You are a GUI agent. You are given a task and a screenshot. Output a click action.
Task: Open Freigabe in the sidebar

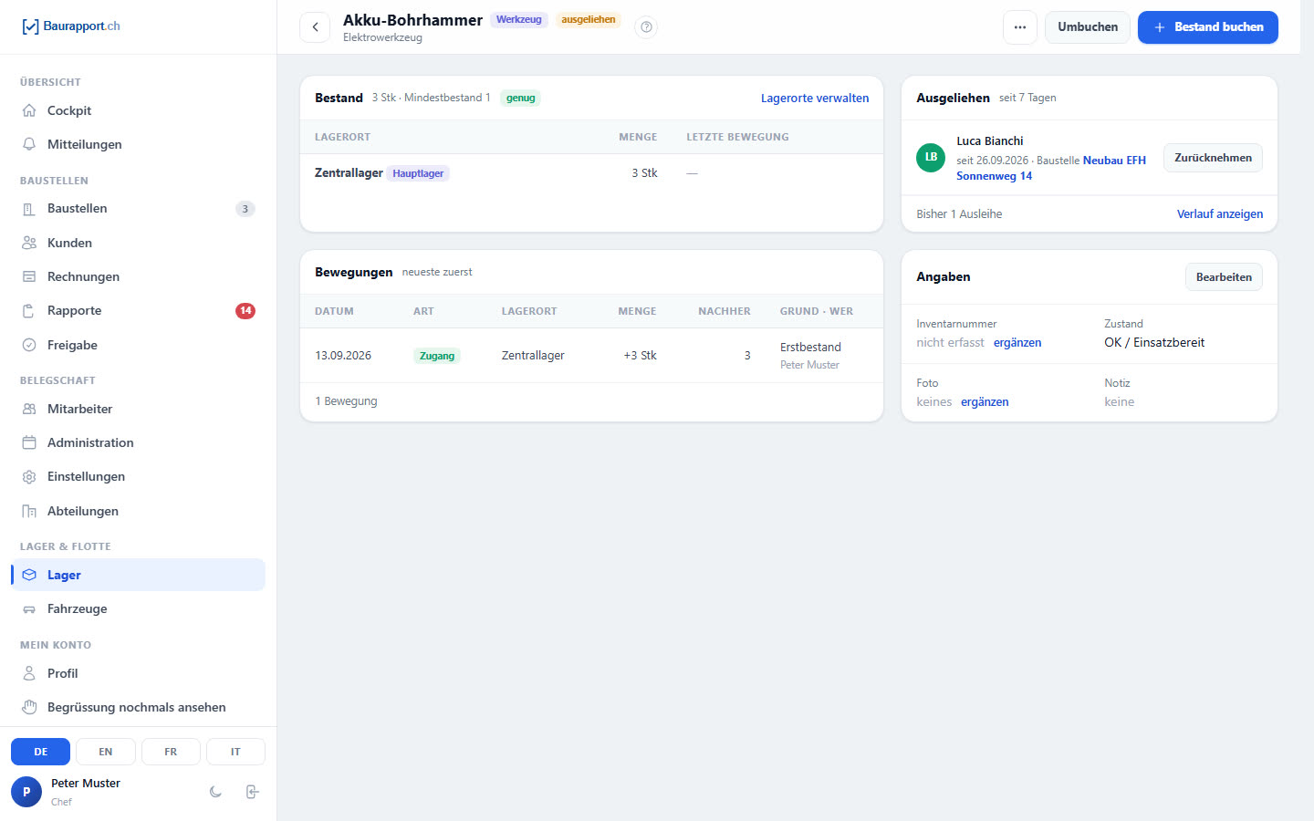[138, 345]
